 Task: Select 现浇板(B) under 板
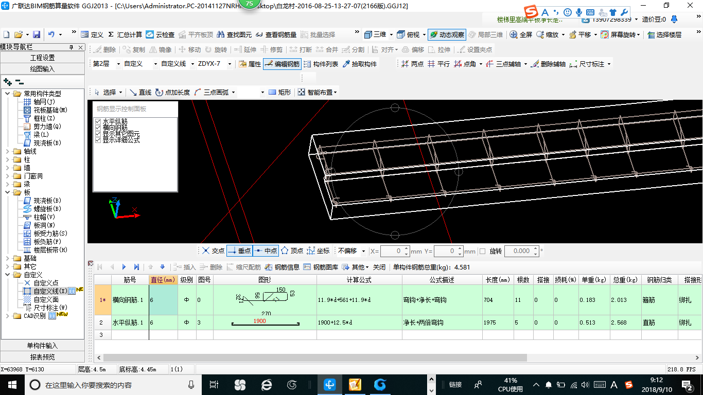(47, 201)
